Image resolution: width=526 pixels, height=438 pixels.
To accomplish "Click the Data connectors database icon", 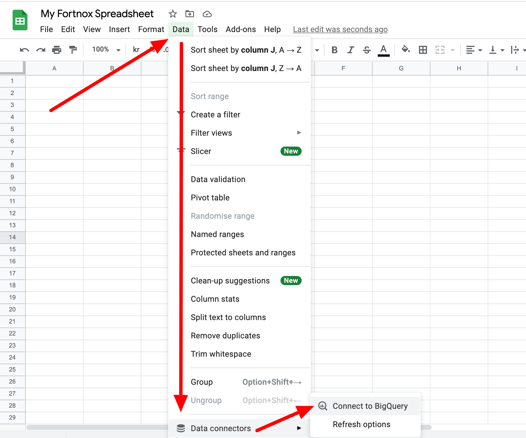I will pos(181,428).
